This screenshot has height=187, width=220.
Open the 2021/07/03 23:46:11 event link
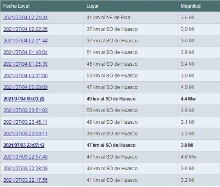pyautogui.click(x=25, y=122)
